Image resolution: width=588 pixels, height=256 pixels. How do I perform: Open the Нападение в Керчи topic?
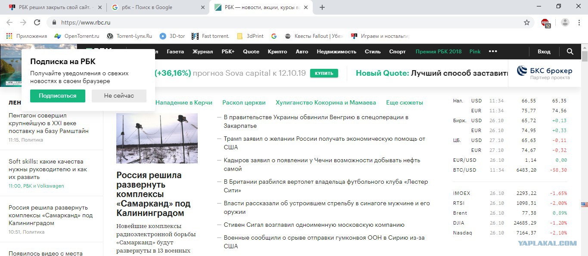pos(184,102)
